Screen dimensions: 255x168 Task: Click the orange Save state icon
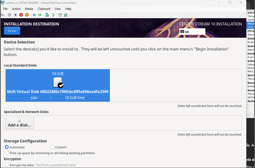tap(27, 15)
